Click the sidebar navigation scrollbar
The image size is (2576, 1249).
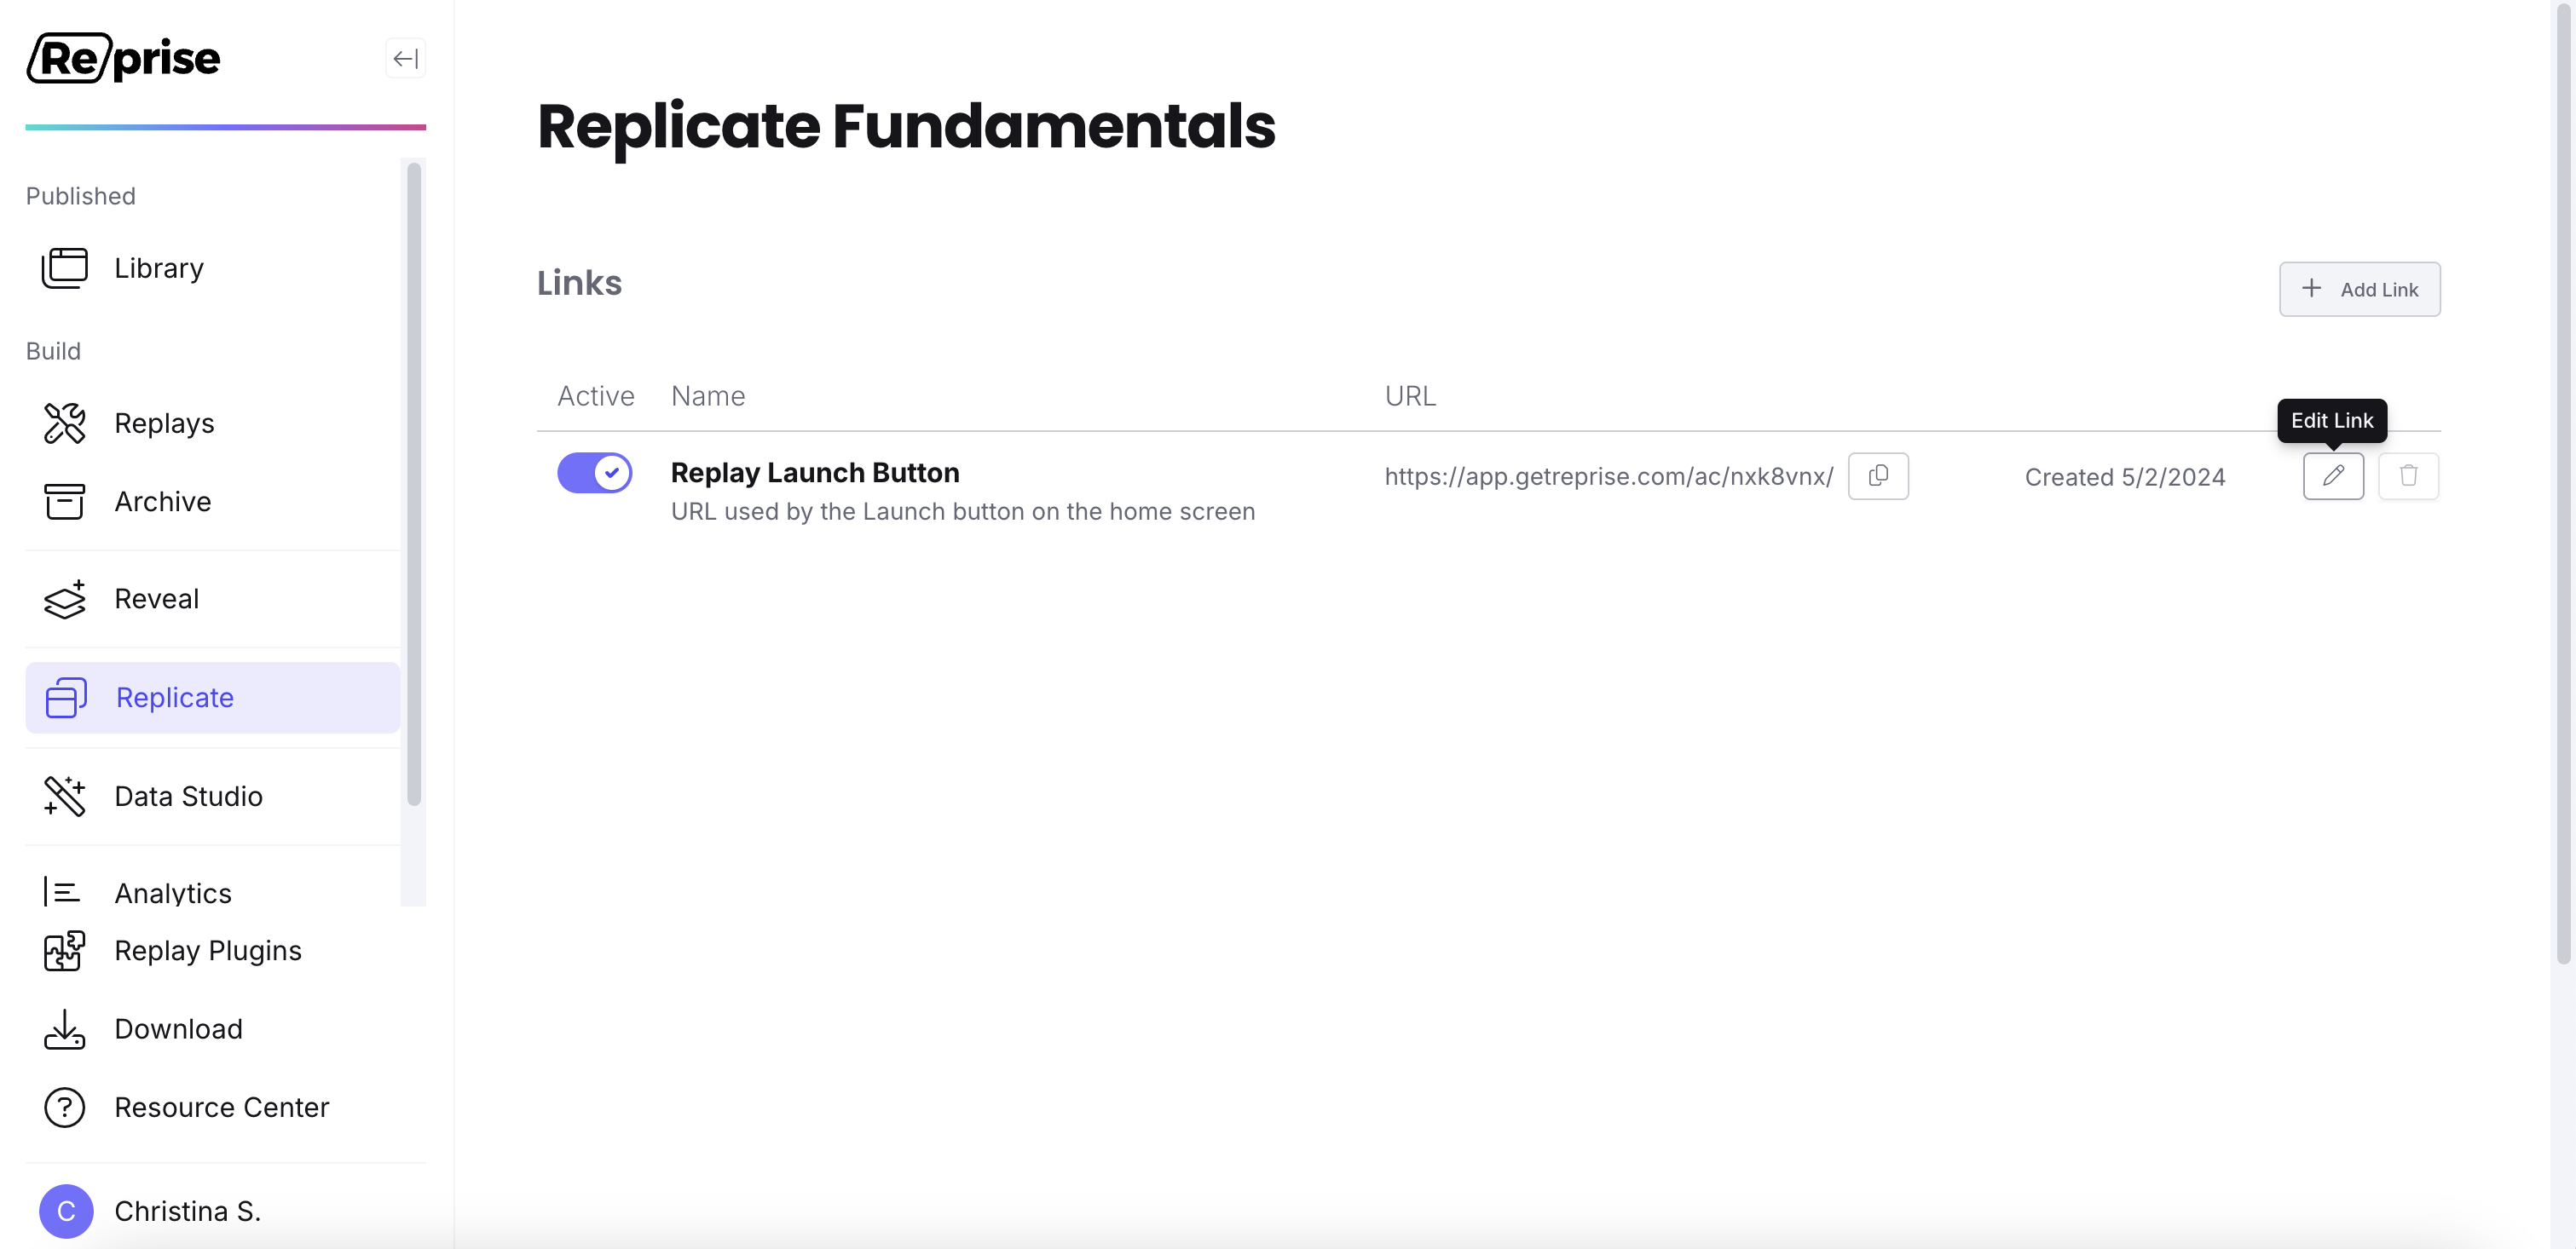tap(414, 484)
